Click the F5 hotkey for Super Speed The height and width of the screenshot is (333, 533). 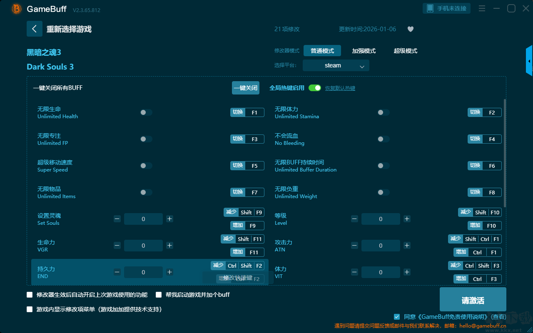click(x=247, y=166)
